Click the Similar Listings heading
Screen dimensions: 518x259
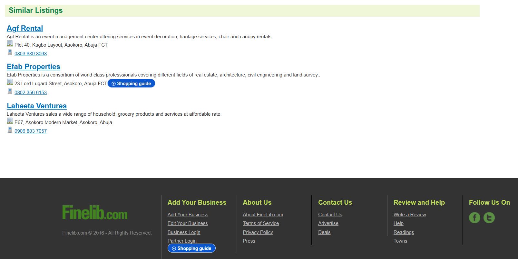[36, 10]
